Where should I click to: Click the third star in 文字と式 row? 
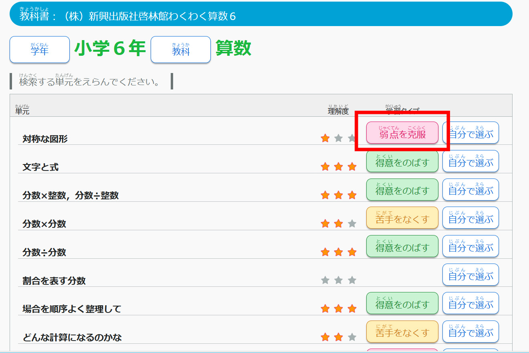point(352,167)
